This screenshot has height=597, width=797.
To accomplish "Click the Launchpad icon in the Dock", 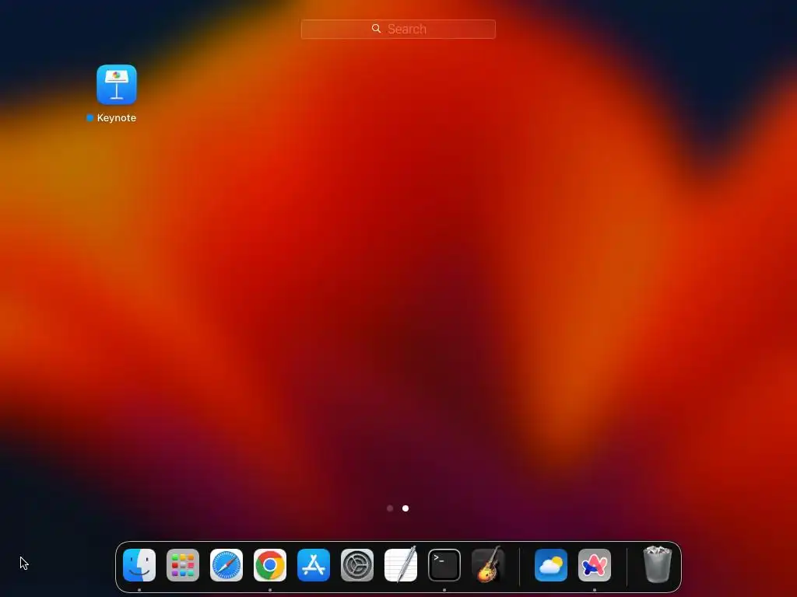I will point(183,565).
